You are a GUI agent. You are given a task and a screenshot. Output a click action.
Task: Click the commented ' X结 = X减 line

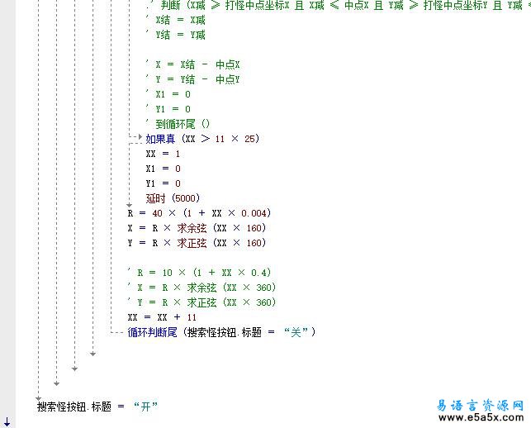pos(175,20)
